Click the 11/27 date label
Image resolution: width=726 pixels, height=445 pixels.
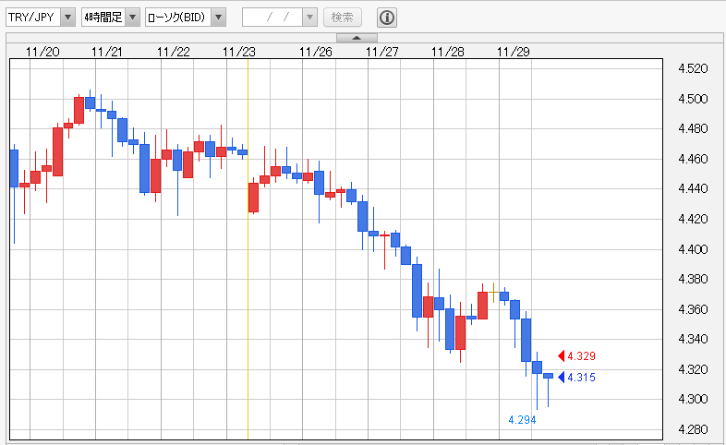[382, 52]
